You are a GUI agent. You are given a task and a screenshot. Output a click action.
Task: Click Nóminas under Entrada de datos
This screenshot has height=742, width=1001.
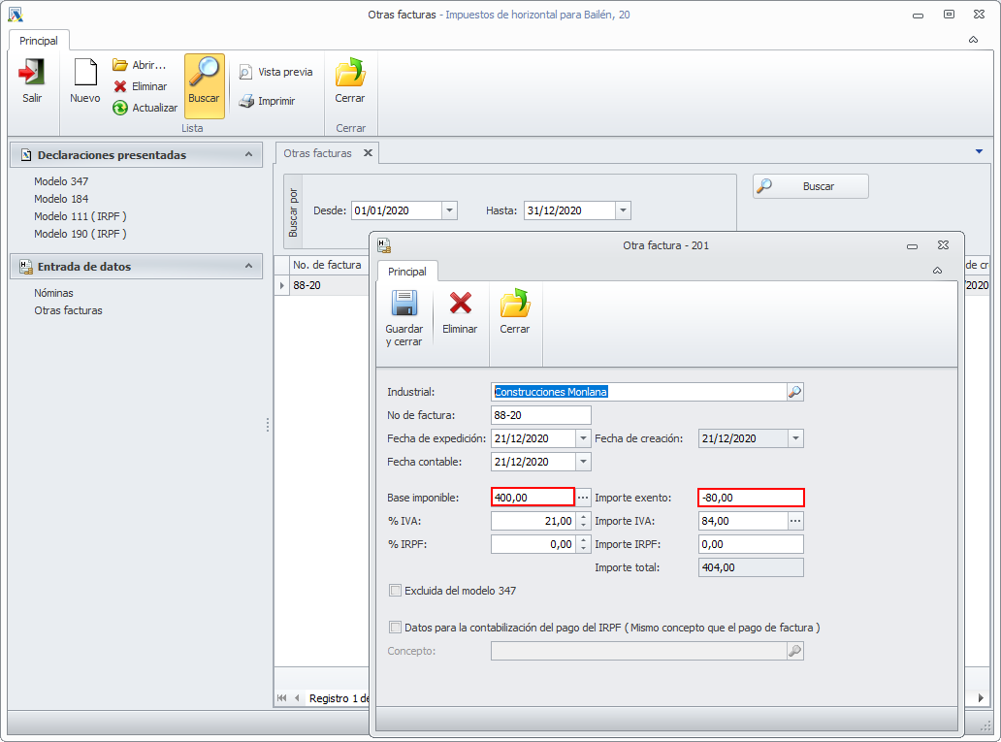pyautogui.click(x=53, y=293)
